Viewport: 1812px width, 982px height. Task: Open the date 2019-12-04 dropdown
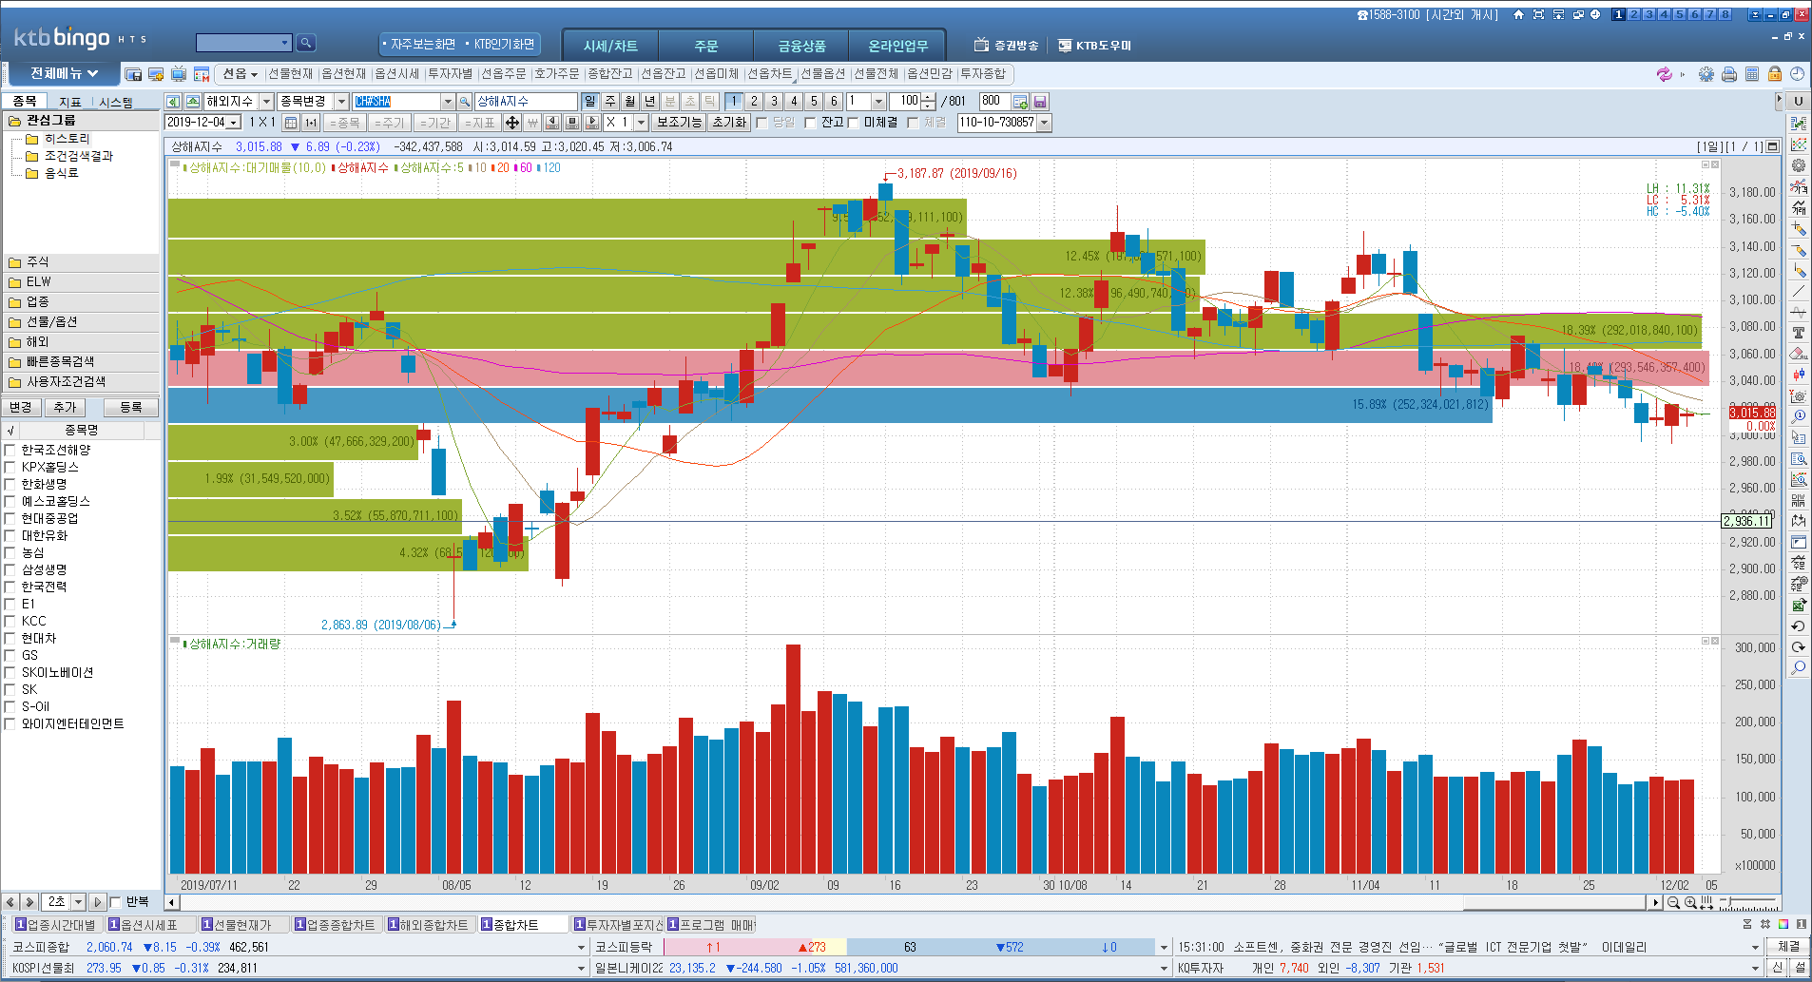pyautogui.click(x=234, y=123)
